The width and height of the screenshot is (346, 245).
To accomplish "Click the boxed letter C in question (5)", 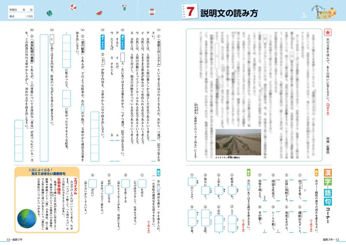I will [51, 39].
